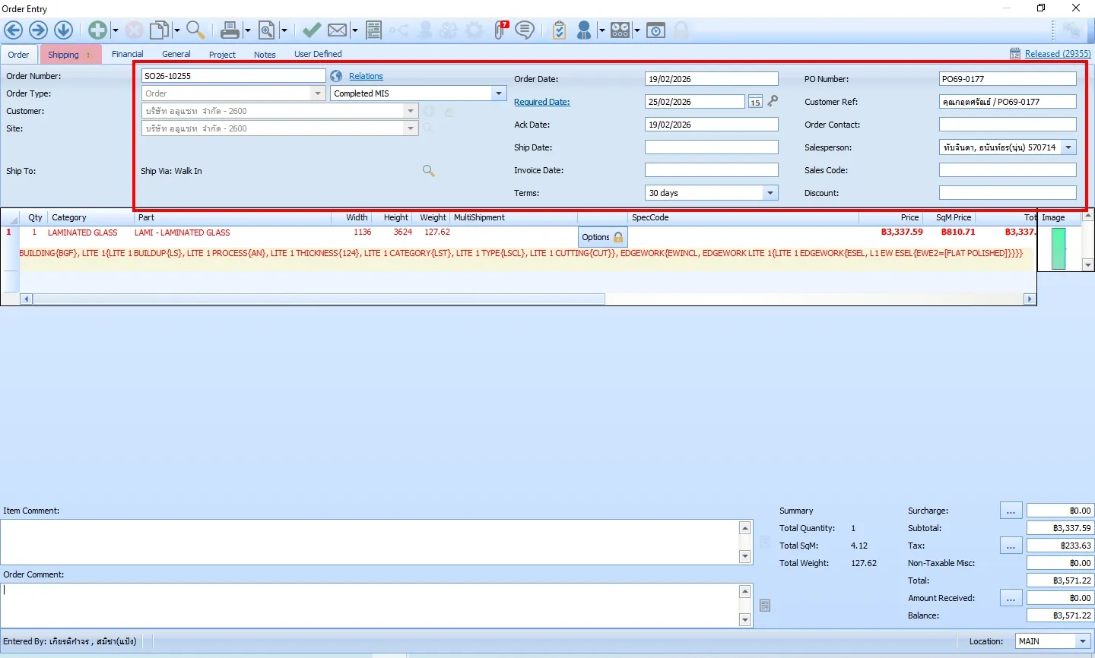Click the printer icon in the toolbar
The width and height of the screenshot is (1095, 658).
(x=230, y=30)
